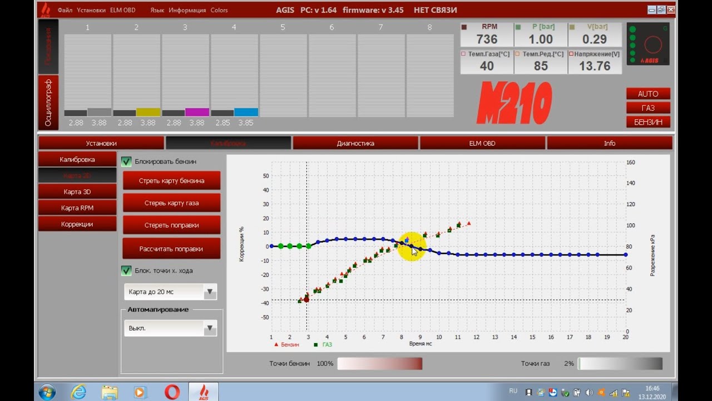Switch fuel mode to AUTO
The width and height of the screenshot is (712, 401).
pos(648,94)
